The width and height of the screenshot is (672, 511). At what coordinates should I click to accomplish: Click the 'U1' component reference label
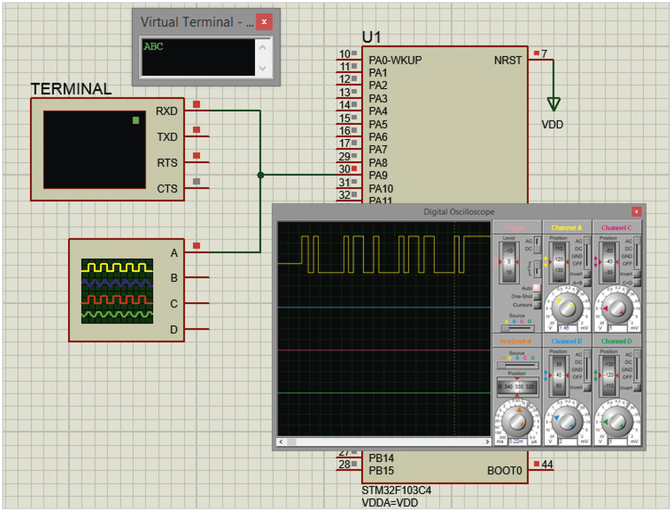[x=371, y=37]
